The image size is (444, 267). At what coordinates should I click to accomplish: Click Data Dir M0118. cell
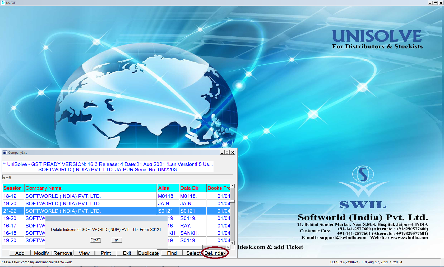[193, 196]
